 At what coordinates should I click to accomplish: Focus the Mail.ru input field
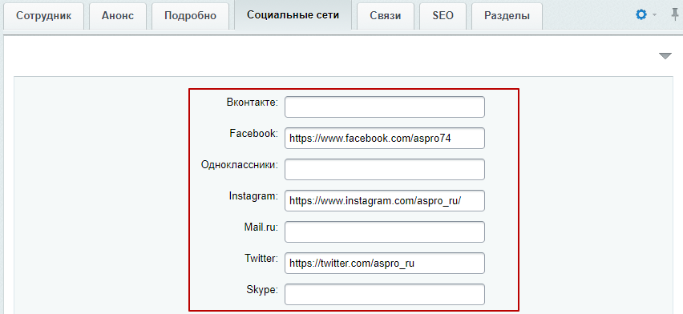385,231
